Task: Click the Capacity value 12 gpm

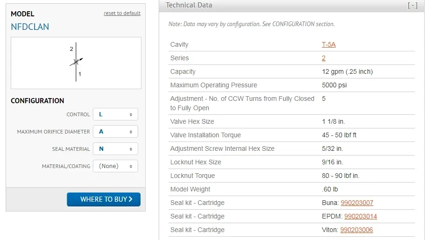Action: (x=347, y=72)
